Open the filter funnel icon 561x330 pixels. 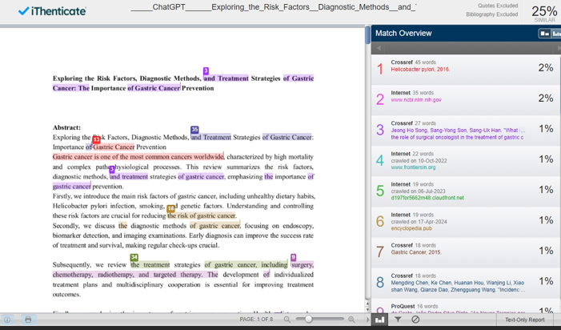[x=398, y=320]
